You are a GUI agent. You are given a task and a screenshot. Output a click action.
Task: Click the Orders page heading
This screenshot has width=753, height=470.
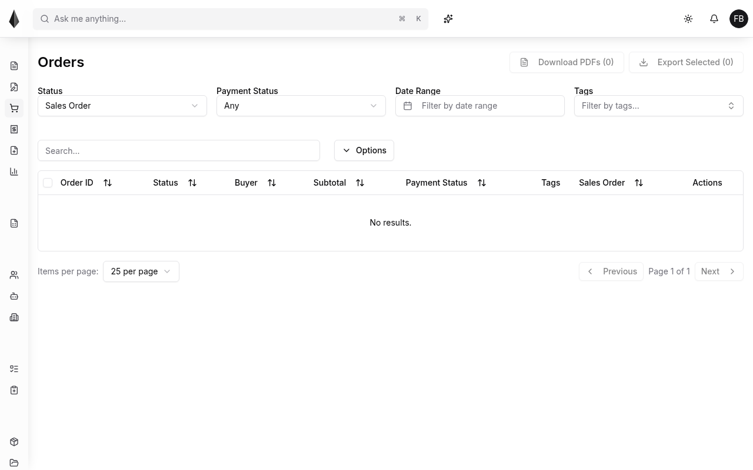click(x=61, y=62)
